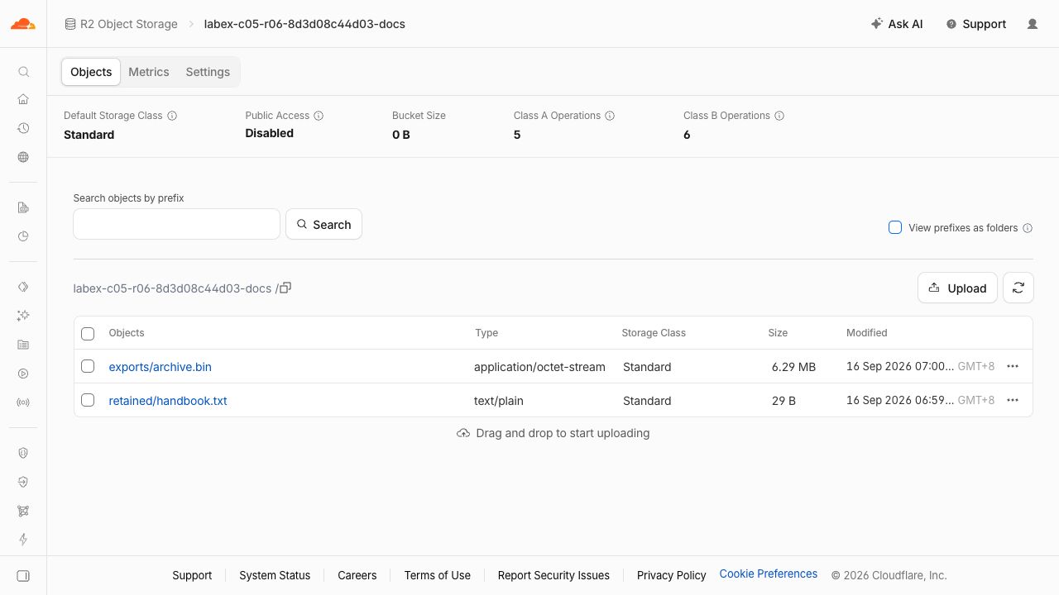Click the Storage Class column header

coord(654,333)
